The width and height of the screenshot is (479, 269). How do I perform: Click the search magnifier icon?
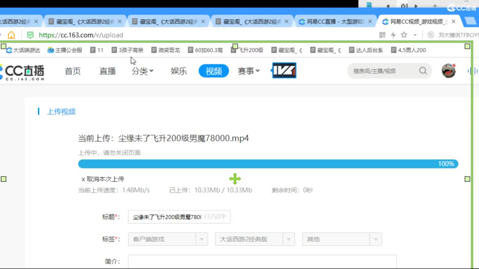coord(423,71)
